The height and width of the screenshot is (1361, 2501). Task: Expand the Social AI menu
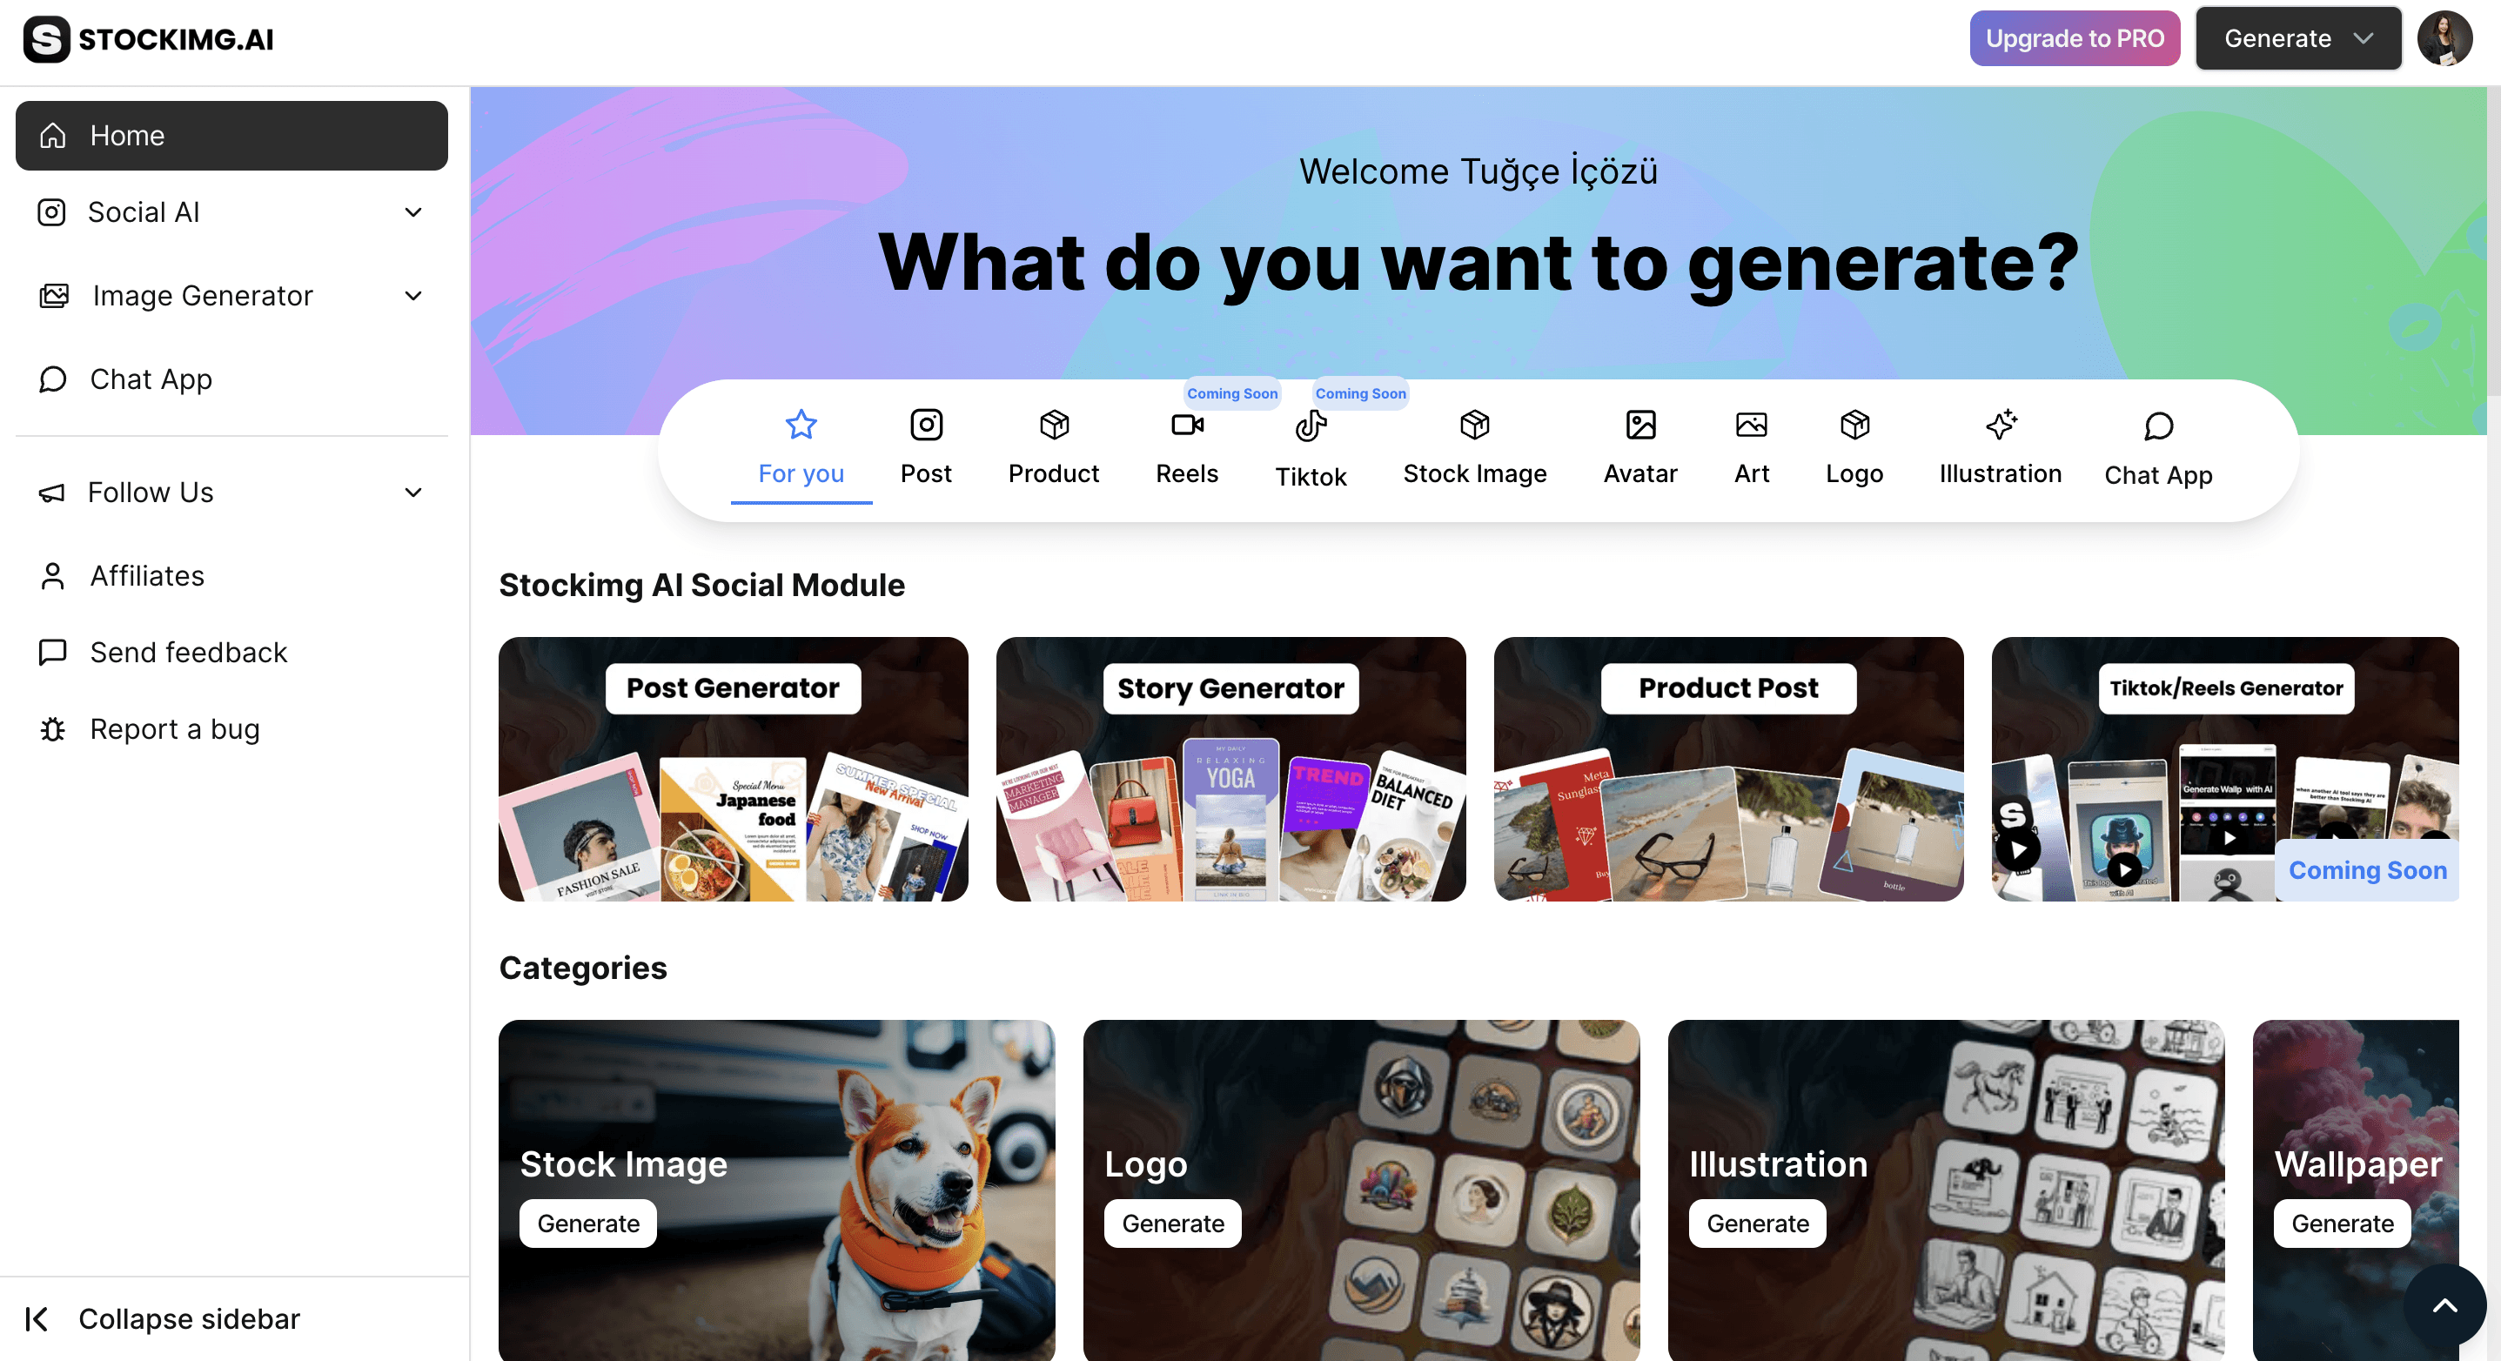click(231, 212)
